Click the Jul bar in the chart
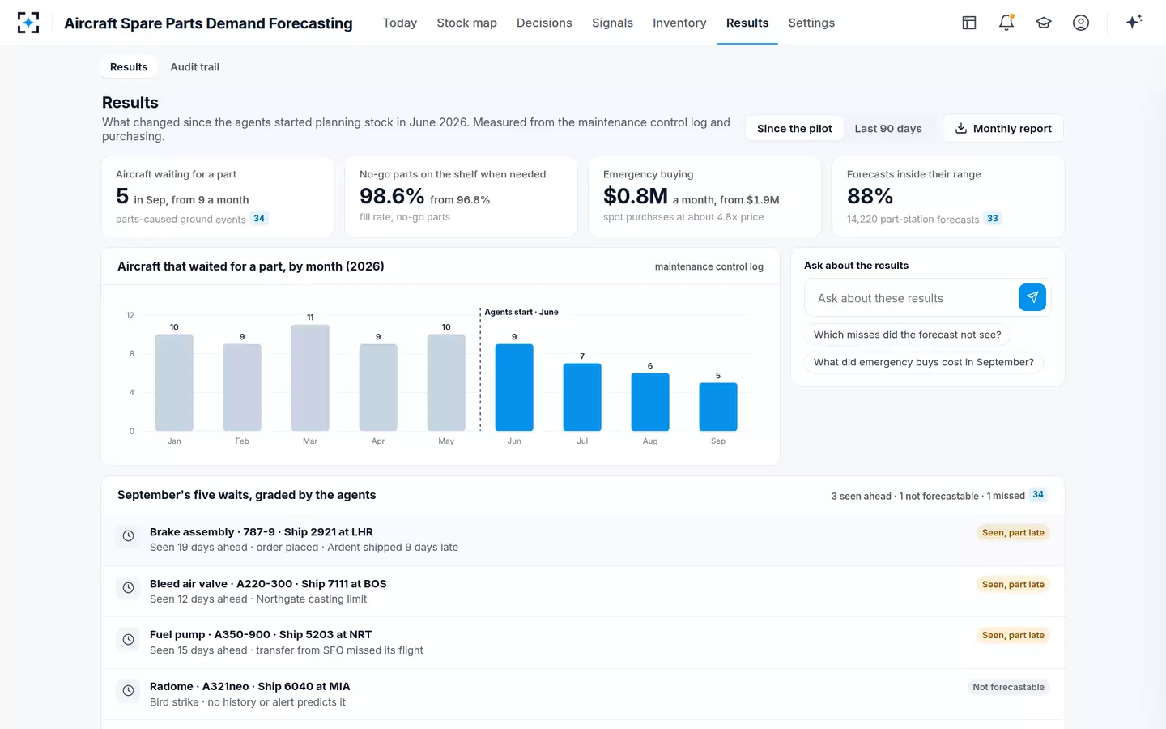This screenshot has width=1166, height=729. (582, 397)
